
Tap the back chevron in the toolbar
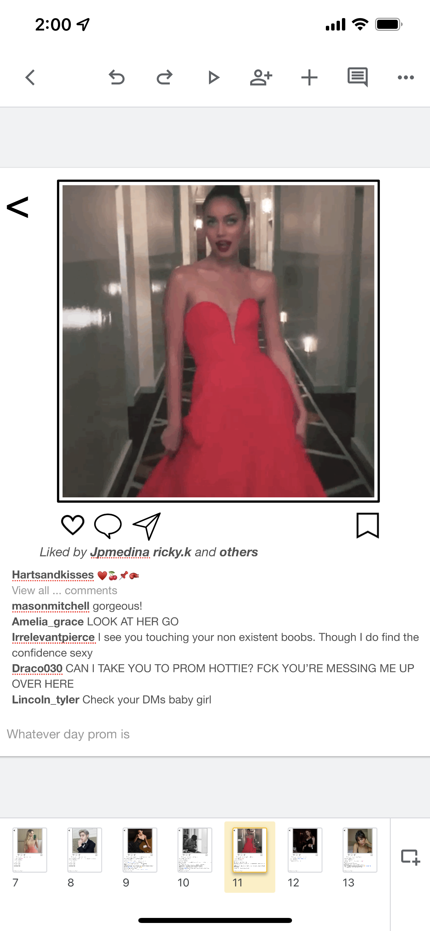[x=30, y=77]
